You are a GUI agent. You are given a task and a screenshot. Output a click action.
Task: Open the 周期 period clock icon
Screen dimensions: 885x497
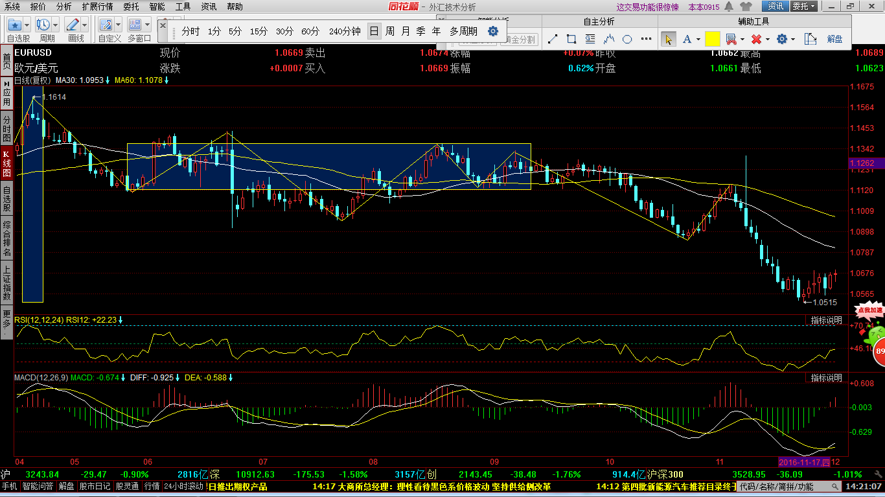click(x=43, y=25)
